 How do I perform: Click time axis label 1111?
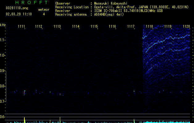[21, 26]
